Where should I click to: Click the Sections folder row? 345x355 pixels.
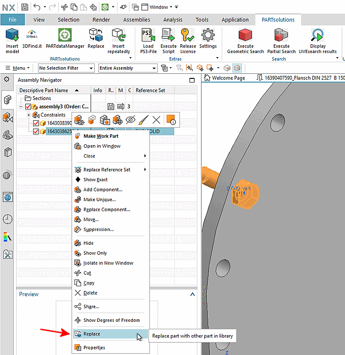tap(38, 98)
